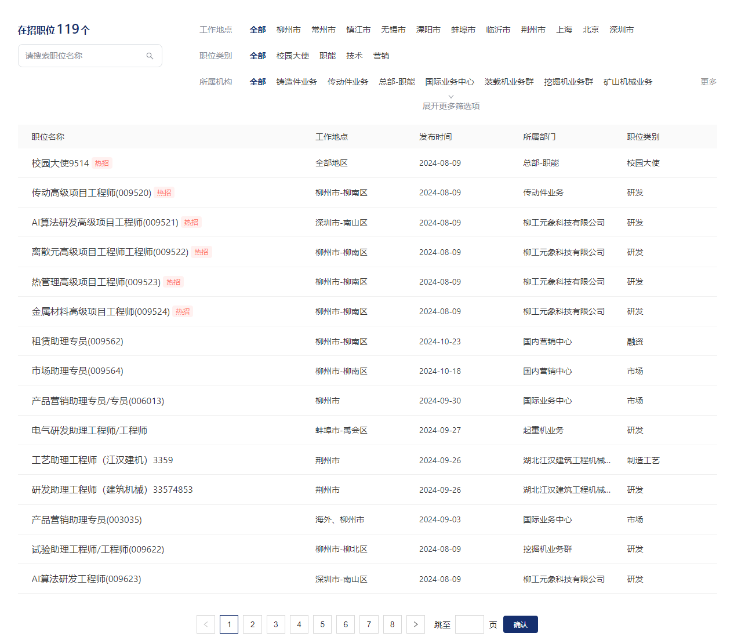Open job 工艺助理工程师（江汉建机）3359
The height and width of the screenshot is (640, 734).
click(x=103, y=460)
